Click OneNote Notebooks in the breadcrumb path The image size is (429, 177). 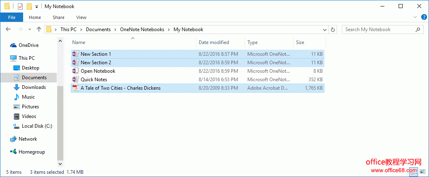pos(142,29)
